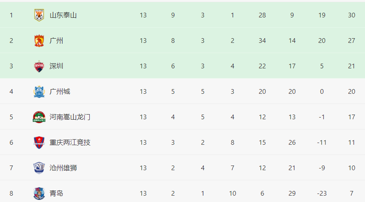The width and height of the screenshot is (365, 202).
Task: Open the 山东泰山 team name link
Action: (x=63, y=15)
